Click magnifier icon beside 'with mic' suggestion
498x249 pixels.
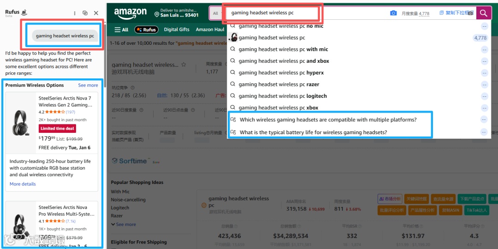[x=233, y=49]
